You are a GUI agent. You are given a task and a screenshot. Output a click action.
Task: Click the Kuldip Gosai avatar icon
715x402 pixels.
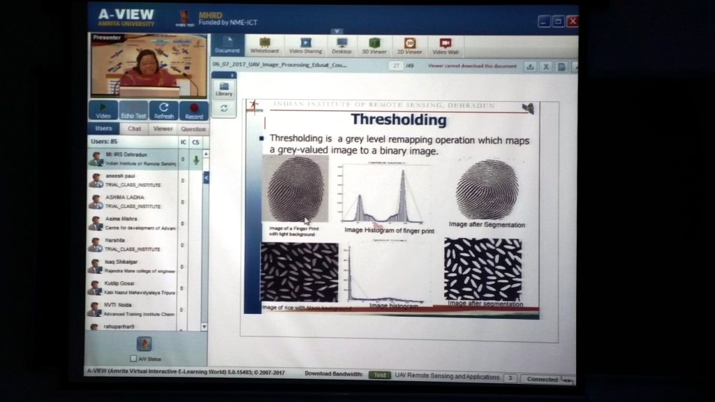pos(95,288)
